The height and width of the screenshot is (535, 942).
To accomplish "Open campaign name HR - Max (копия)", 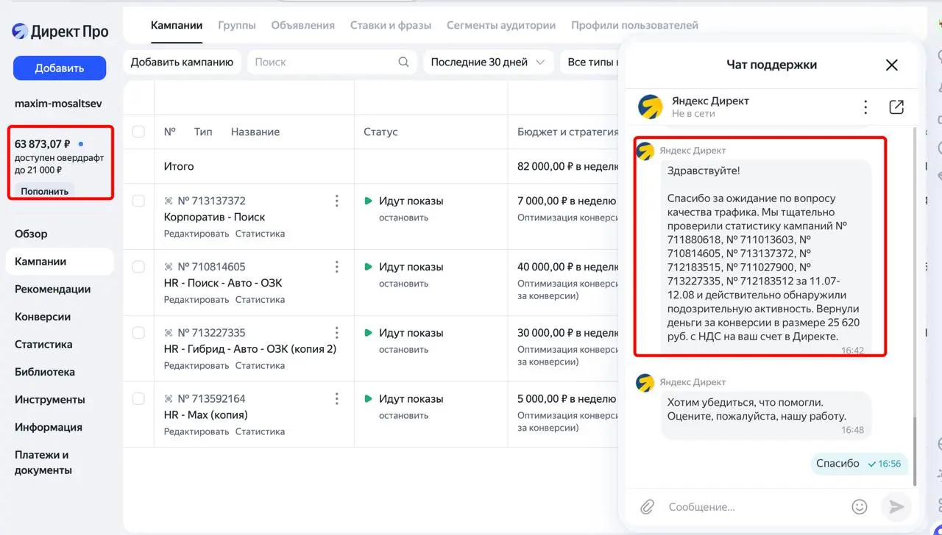I will (206, 415).
